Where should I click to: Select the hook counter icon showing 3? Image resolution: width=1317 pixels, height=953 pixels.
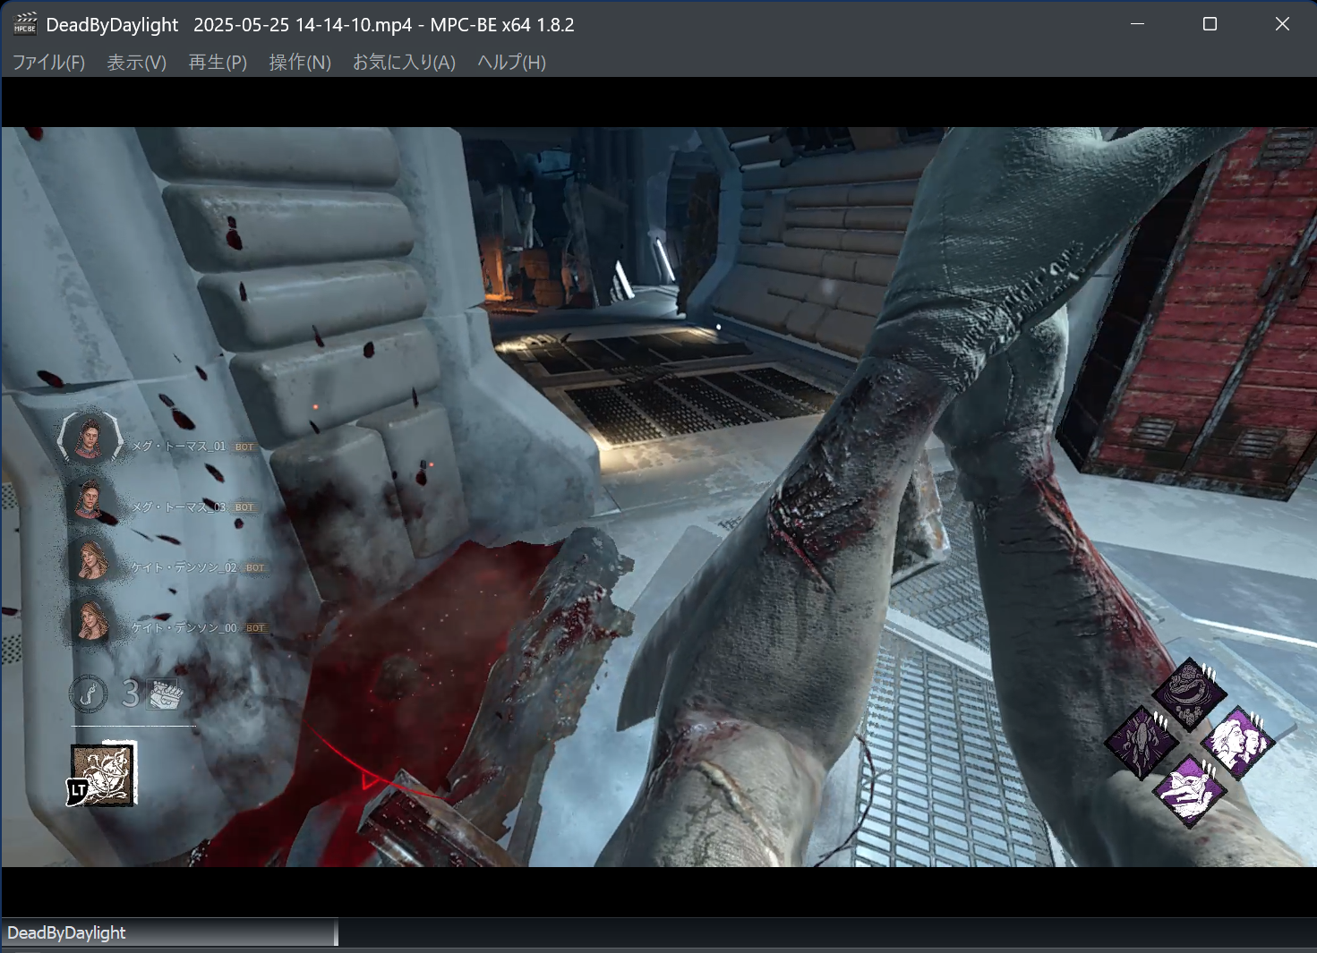[x=88, y=694]
